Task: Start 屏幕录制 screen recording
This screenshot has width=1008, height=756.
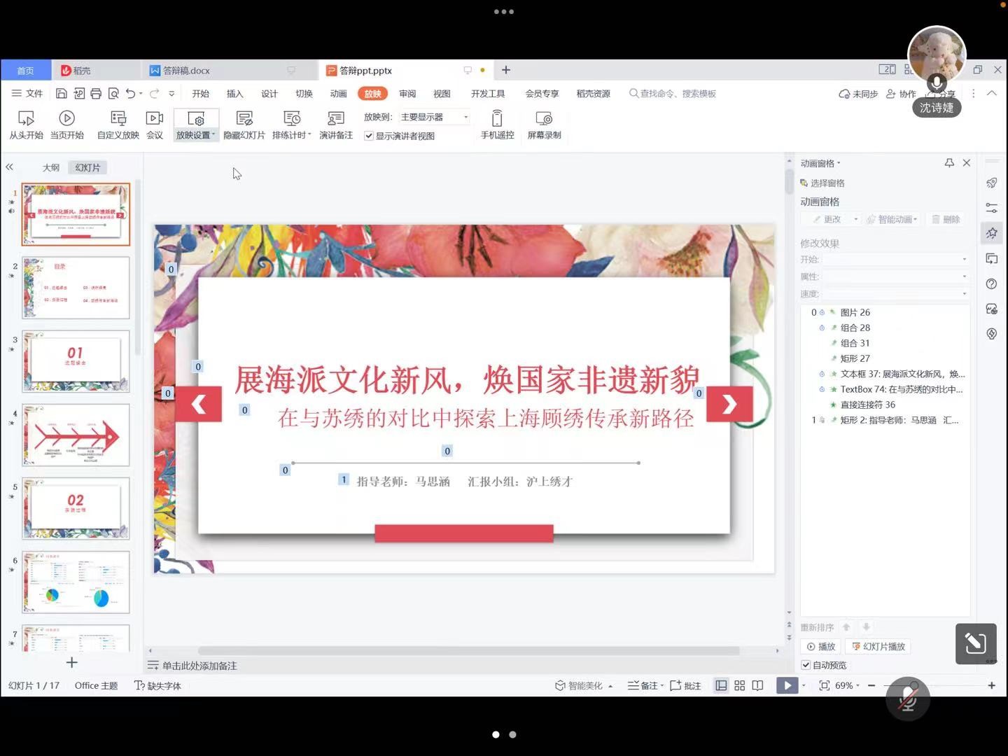Action: 544,119
